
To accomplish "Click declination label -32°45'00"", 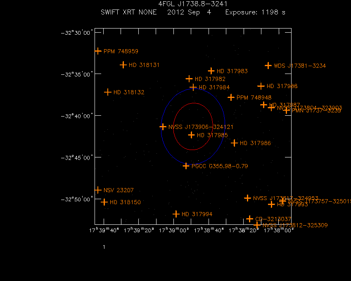I will click(77, 158).
